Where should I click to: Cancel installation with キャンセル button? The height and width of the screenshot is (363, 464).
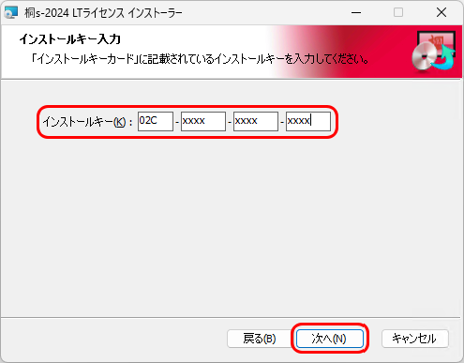click(415, 339)
